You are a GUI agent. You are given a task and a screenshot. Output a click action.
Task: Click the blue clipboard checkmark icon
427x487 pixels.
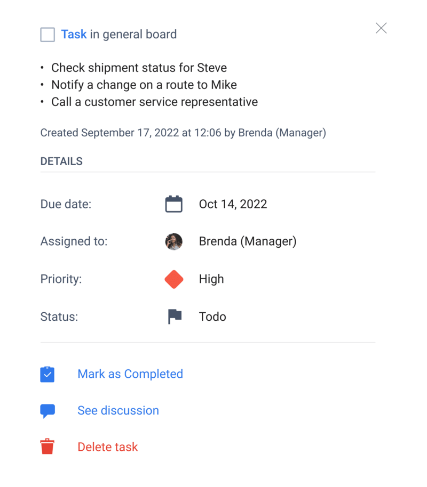[x=47, y=374]
